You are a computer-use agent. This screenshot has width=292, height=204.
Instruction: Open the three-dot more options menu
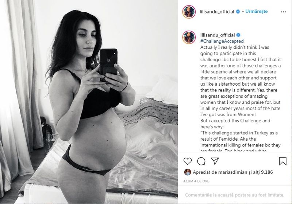[283, 12]
